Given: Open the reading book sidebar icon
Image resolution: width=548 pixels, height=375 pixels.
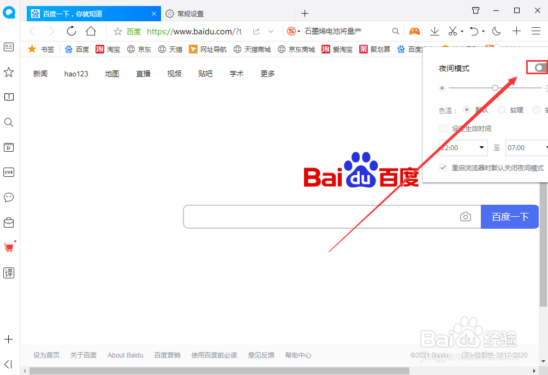Looking at the screenshot, I should click(9, 97).
